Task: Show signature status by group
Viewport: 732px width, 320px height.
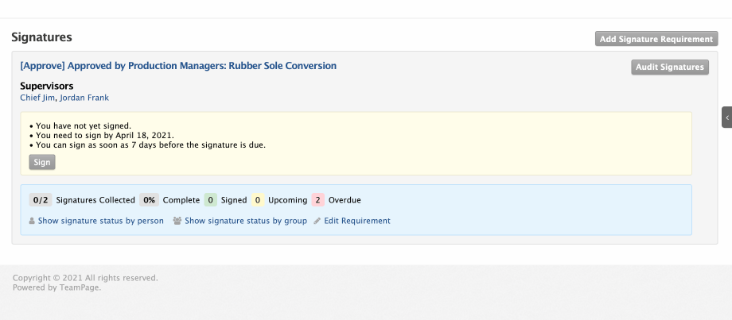Action: click(245, 221)
